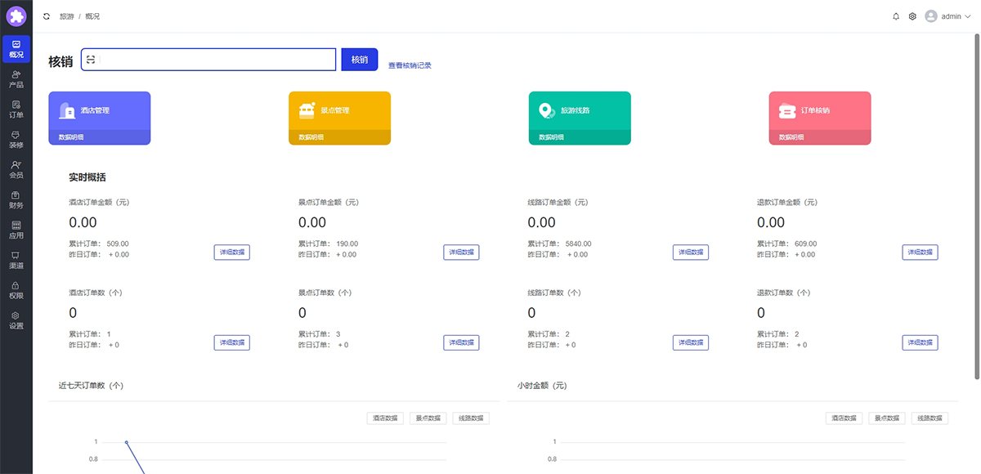Open 数据明细 on 酒店管理 card
This screenshot has height=474, width=981.
pyautogui.click(x=71, y=137)
